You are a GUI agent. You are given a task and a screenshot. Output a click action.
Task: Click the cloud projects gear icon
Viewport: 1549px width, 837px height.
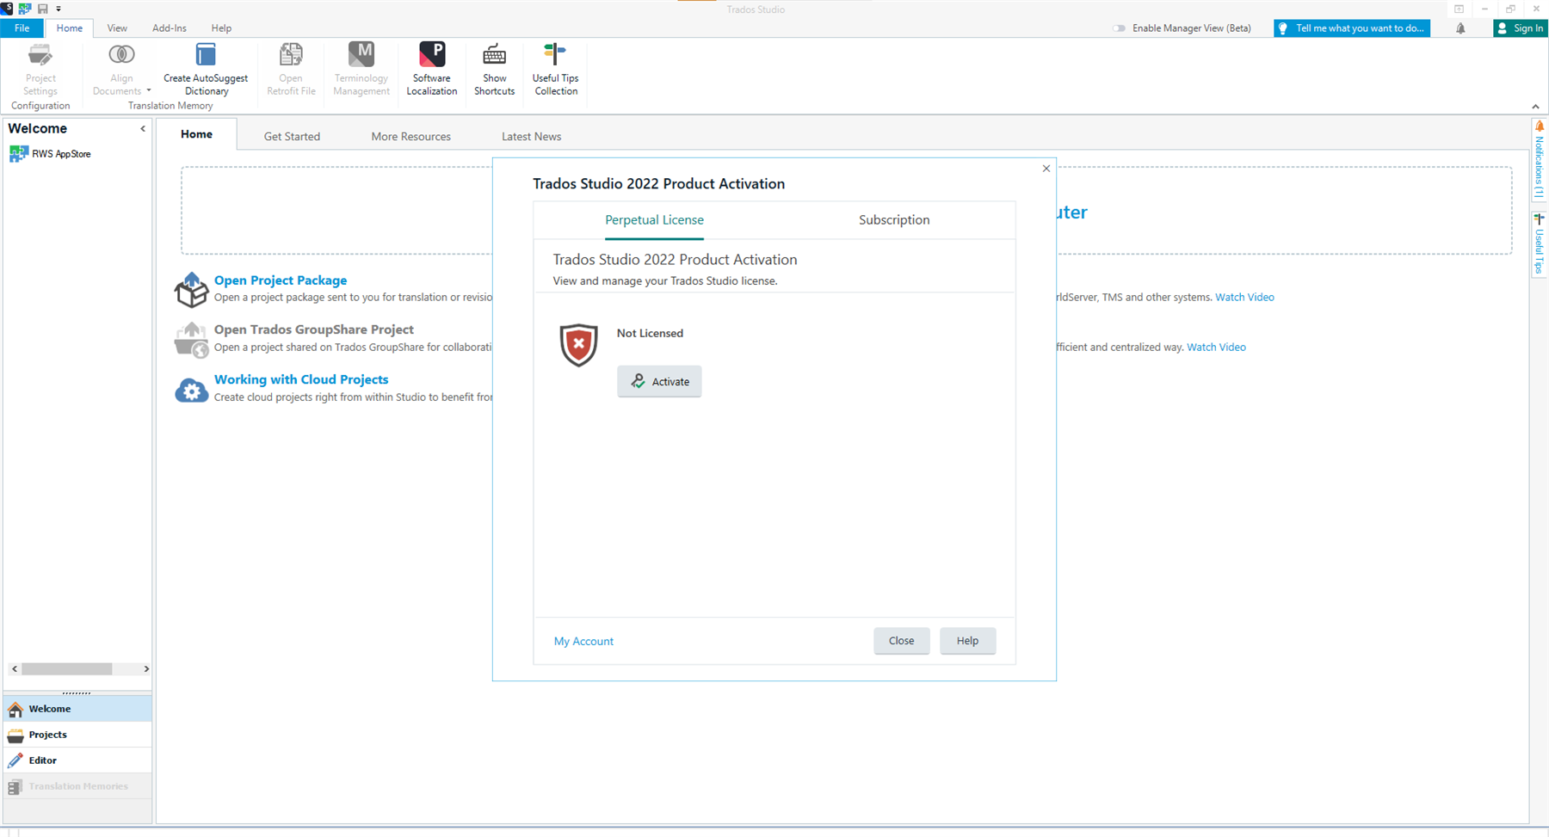pos(191,391)
